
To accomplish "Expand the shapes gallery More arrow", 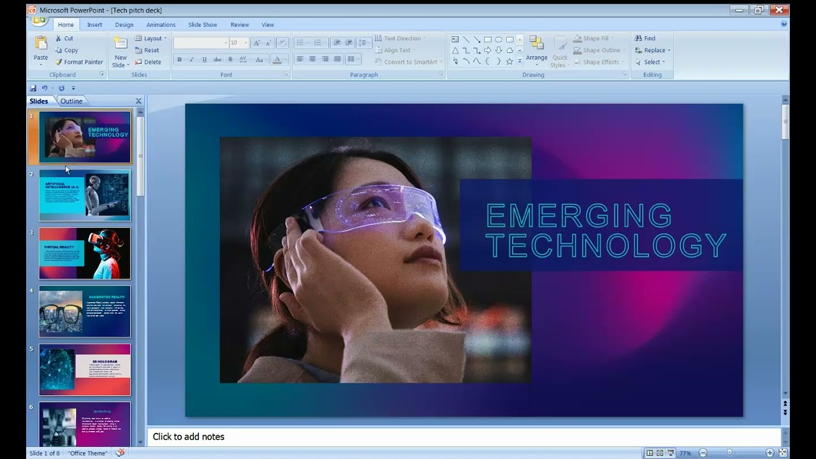I will coord(520,62).
